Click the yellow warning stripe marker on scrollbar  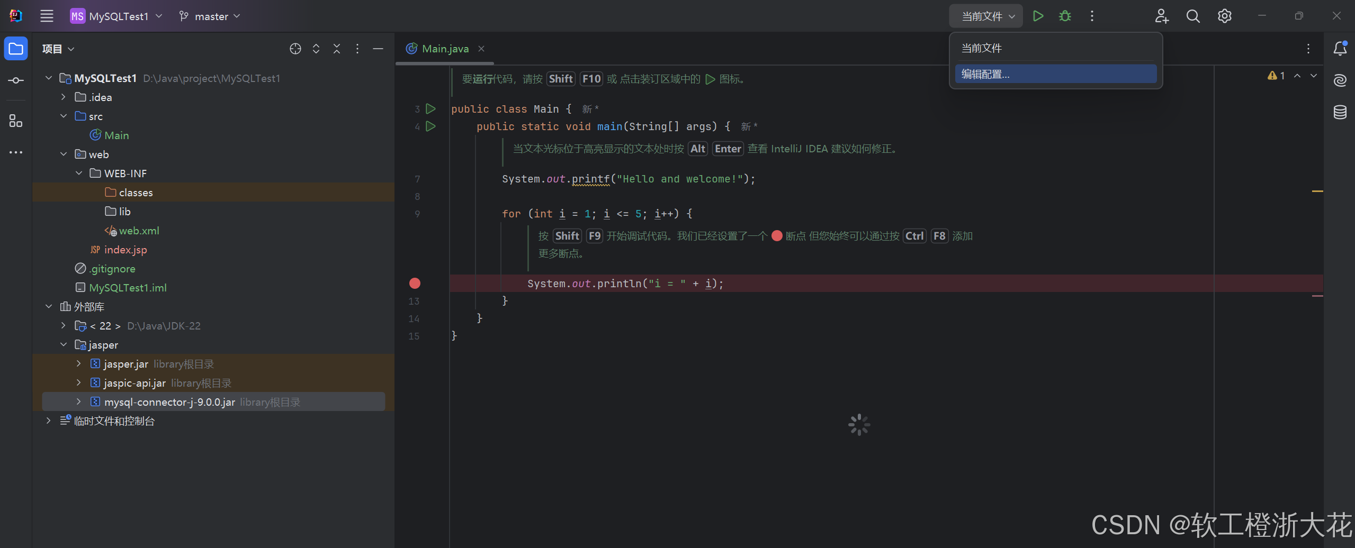(1317, 191)
